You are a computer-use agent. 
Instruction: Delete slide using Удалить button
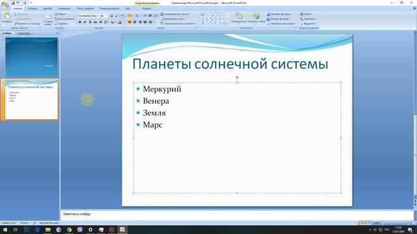61,23
